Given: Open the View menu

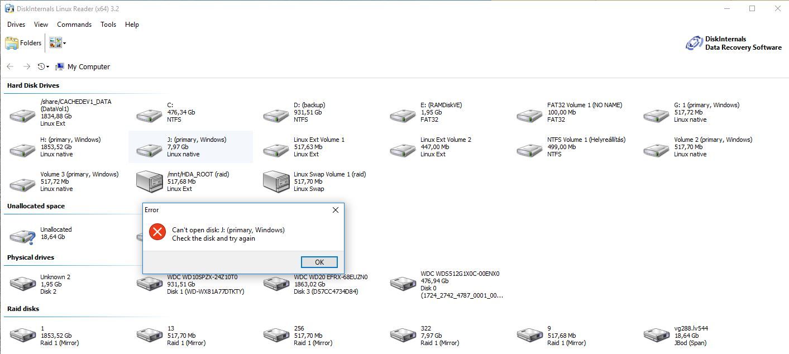Looking at the screenshot, I should [x=41, y=25].
